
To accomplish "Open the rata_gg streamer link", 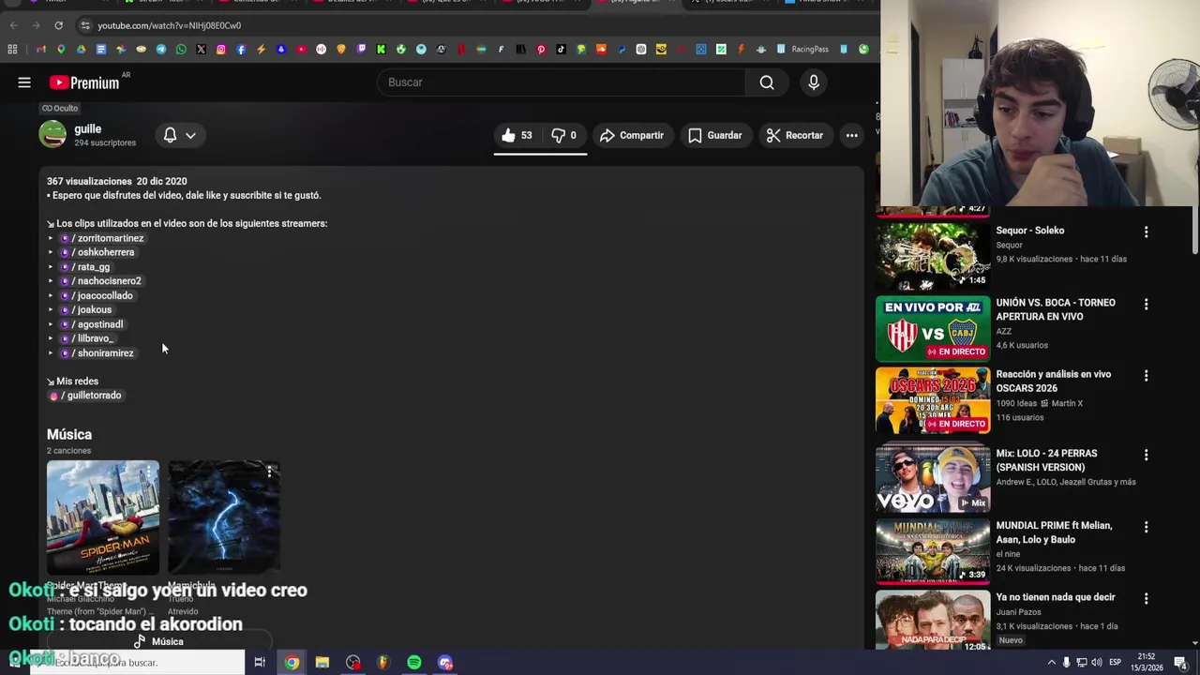I will pyautogui.click(x=85, y=267).
